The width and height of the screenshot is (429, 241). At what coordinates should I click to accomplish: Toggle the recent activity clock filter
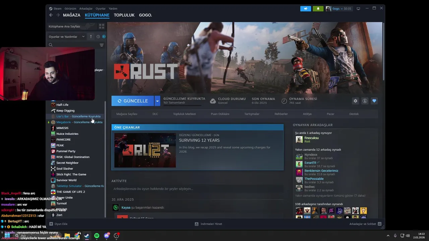coord(98,36)
